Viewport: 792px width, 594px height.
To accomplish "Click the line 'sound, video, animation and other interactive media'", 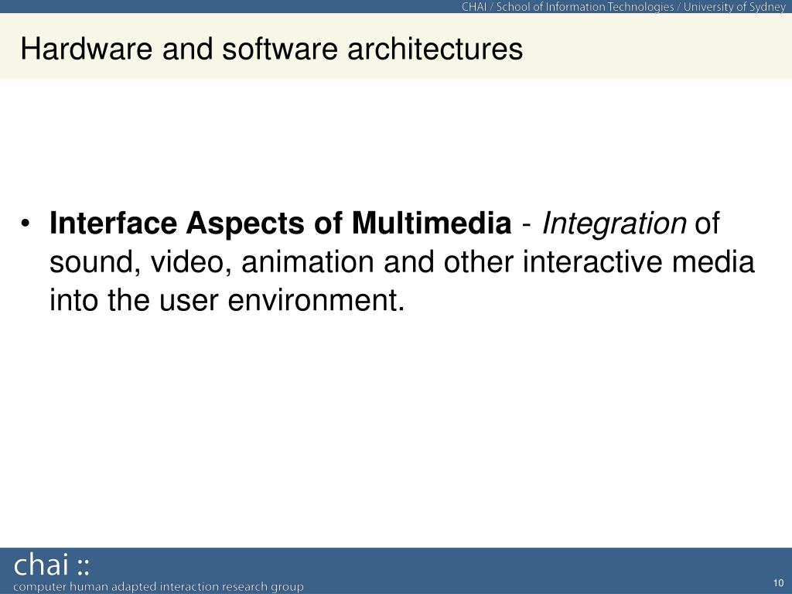I will pos(402,261).
